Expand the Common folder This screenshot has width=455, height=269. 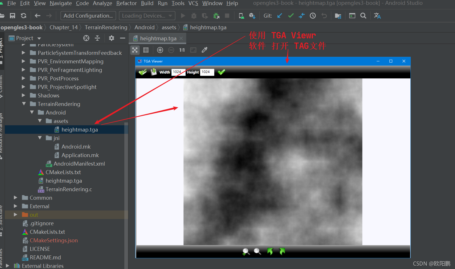[x=16, y=198]
